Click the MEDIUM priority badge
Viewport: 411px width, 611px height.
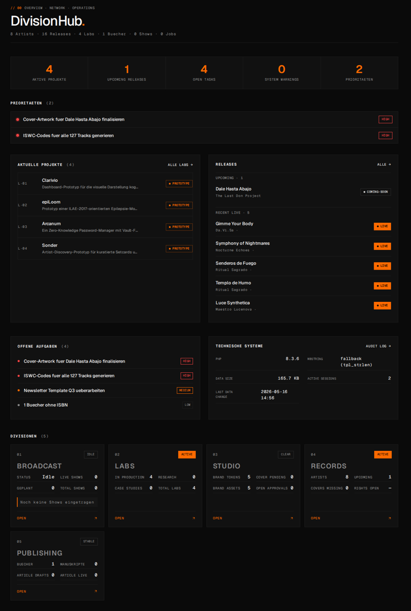tap(185, 390)
